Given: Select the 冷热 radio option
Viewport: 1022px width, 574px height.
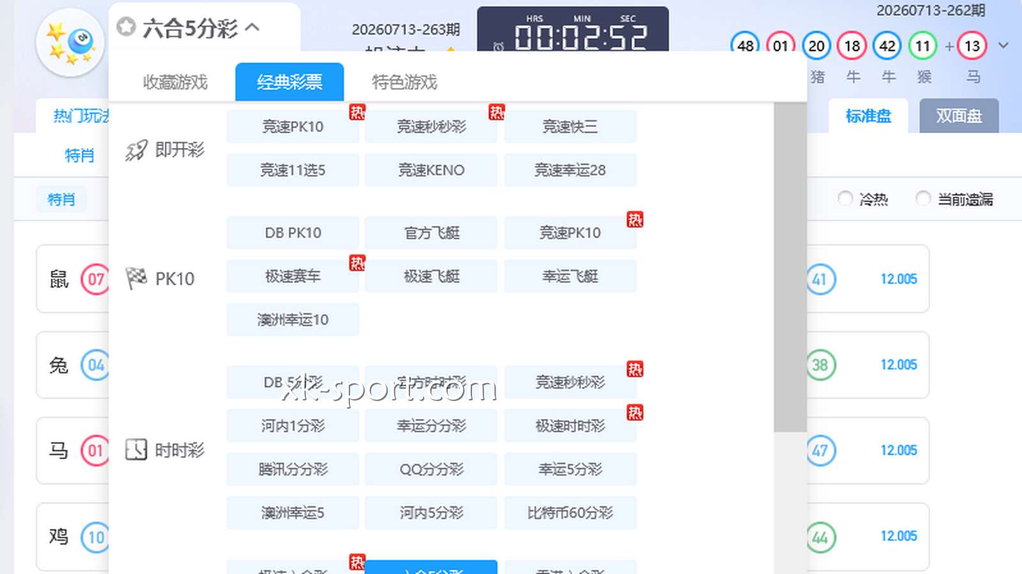Looking at the screenshot, I should [845, 199].
